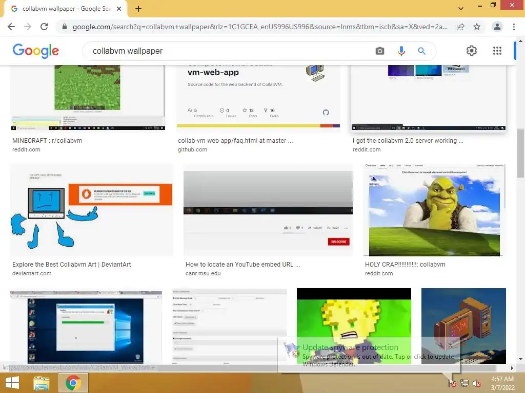
Task: Open the Windows Start button
Action: 12,383
